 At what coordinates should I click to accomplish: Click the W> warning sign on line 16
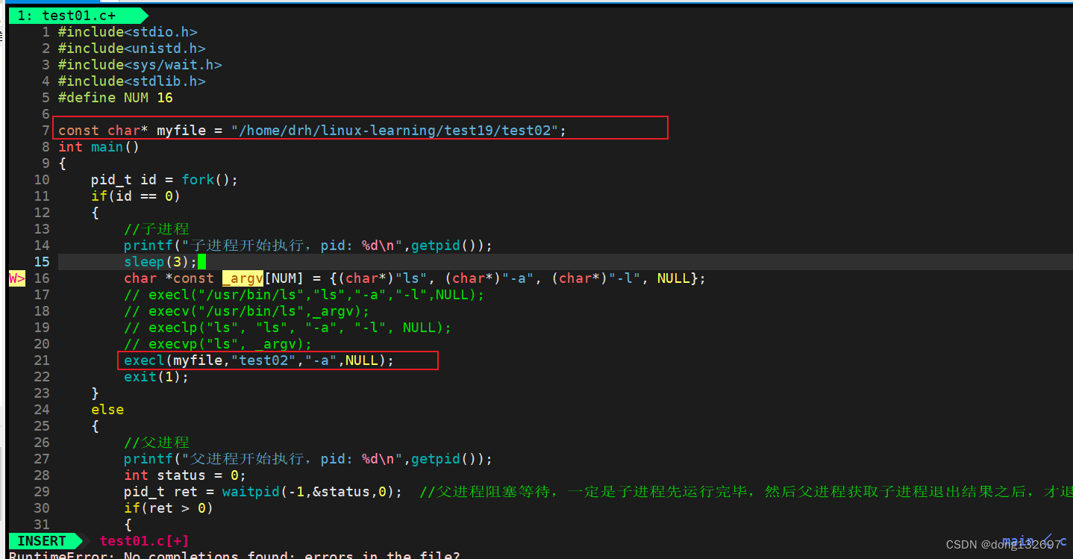[x=17, y=278]
